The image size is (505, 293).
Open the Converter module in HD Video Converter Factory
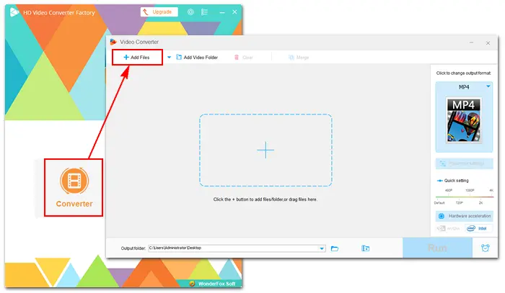coord(74,187)
